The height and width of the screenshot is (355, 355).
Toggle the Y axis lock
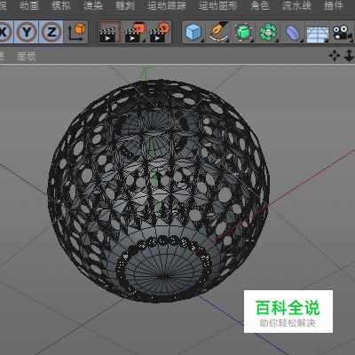[27, 32]
